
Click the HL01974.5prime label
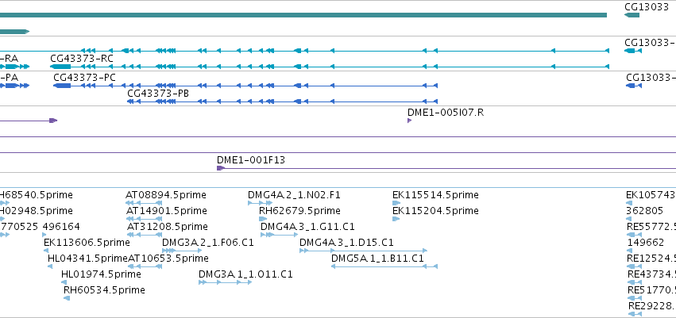tap(101, 274)
